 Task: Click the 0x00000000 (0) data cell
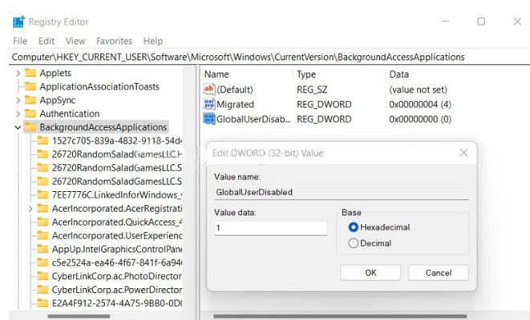point(420,119)
